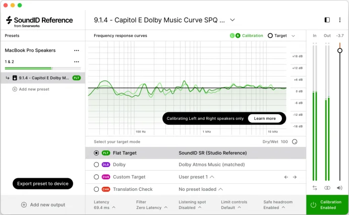
Task: Select the Translation Check radio button
Action: click(x=96, y=189)
